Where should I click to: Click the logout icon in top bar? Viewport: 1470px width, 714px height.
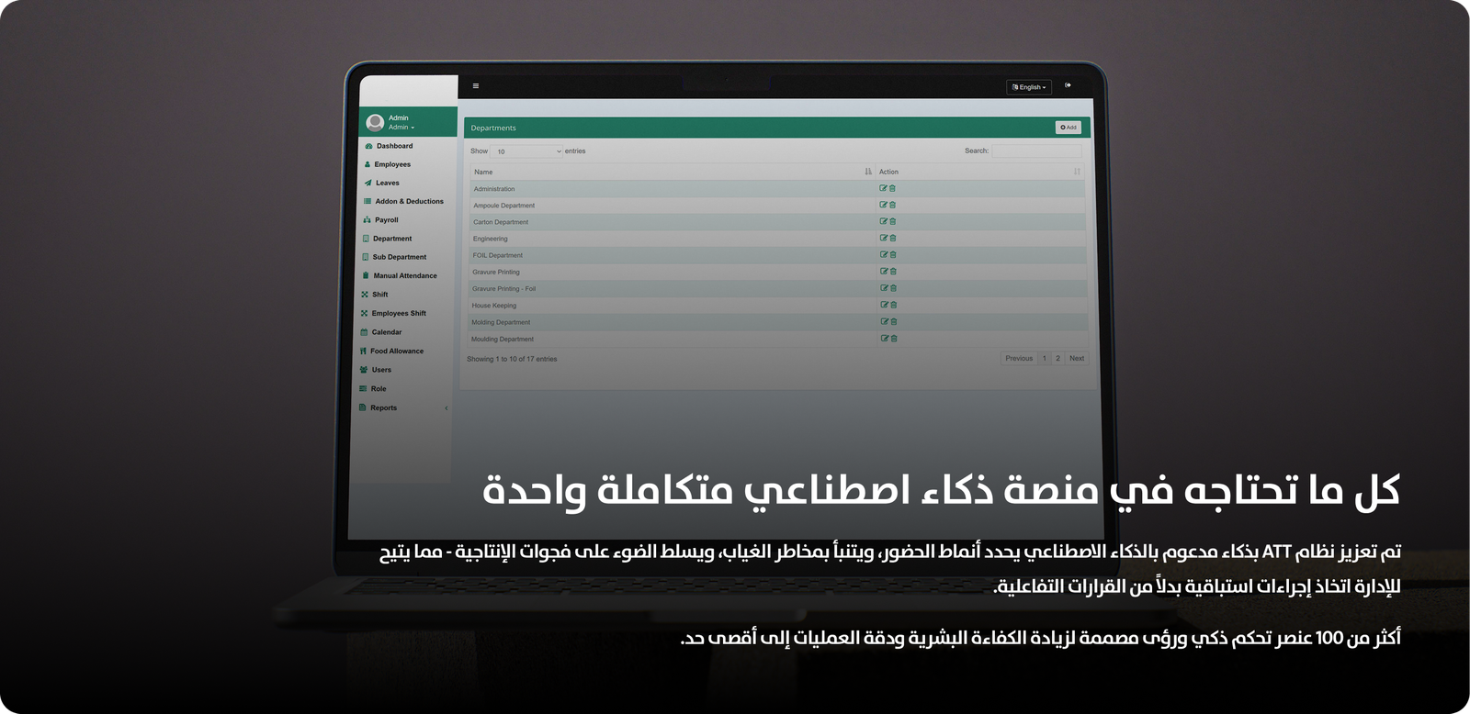[x=1068, y=85]
